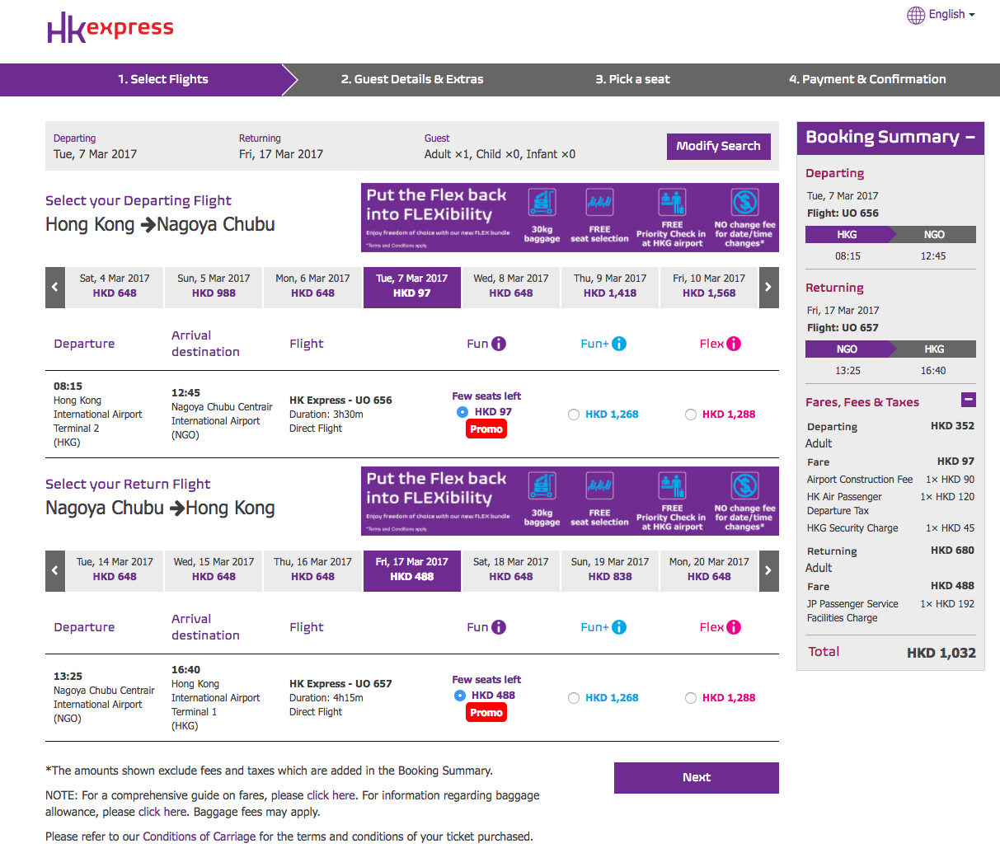Show Fun fare info in departing section
Image resolution: width=1000 pixels, height=867 pixels.
click(x=499, y=344)
